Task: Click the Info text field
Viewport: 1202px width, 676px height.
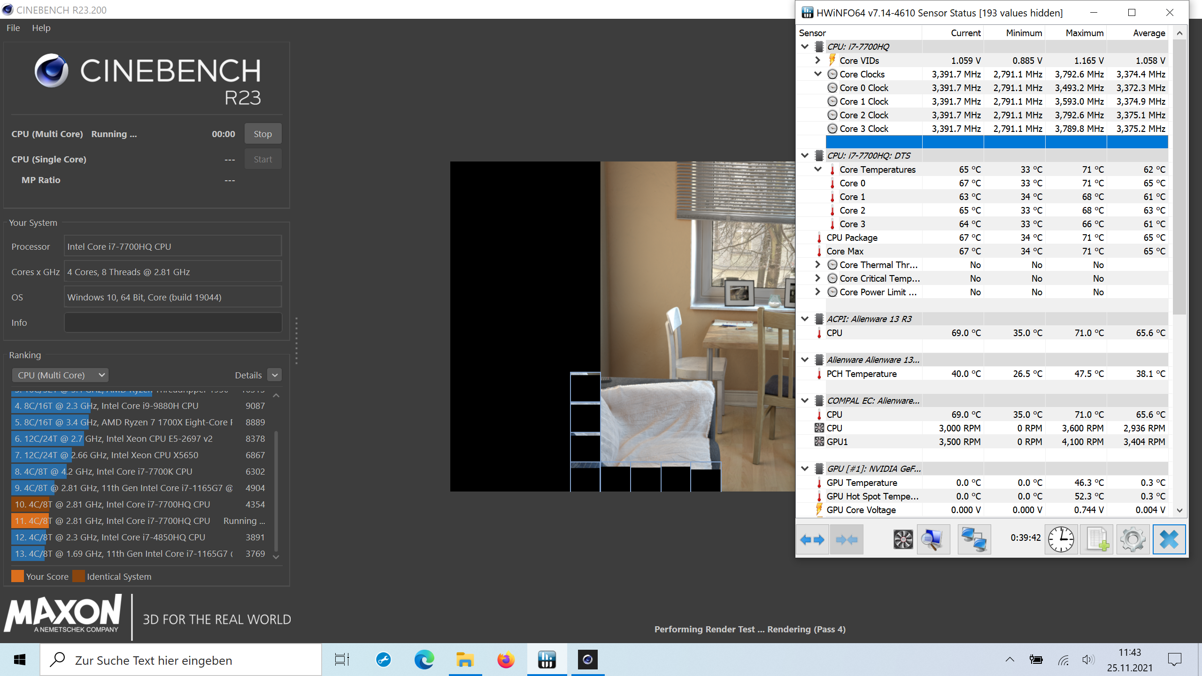Action: 173,323
